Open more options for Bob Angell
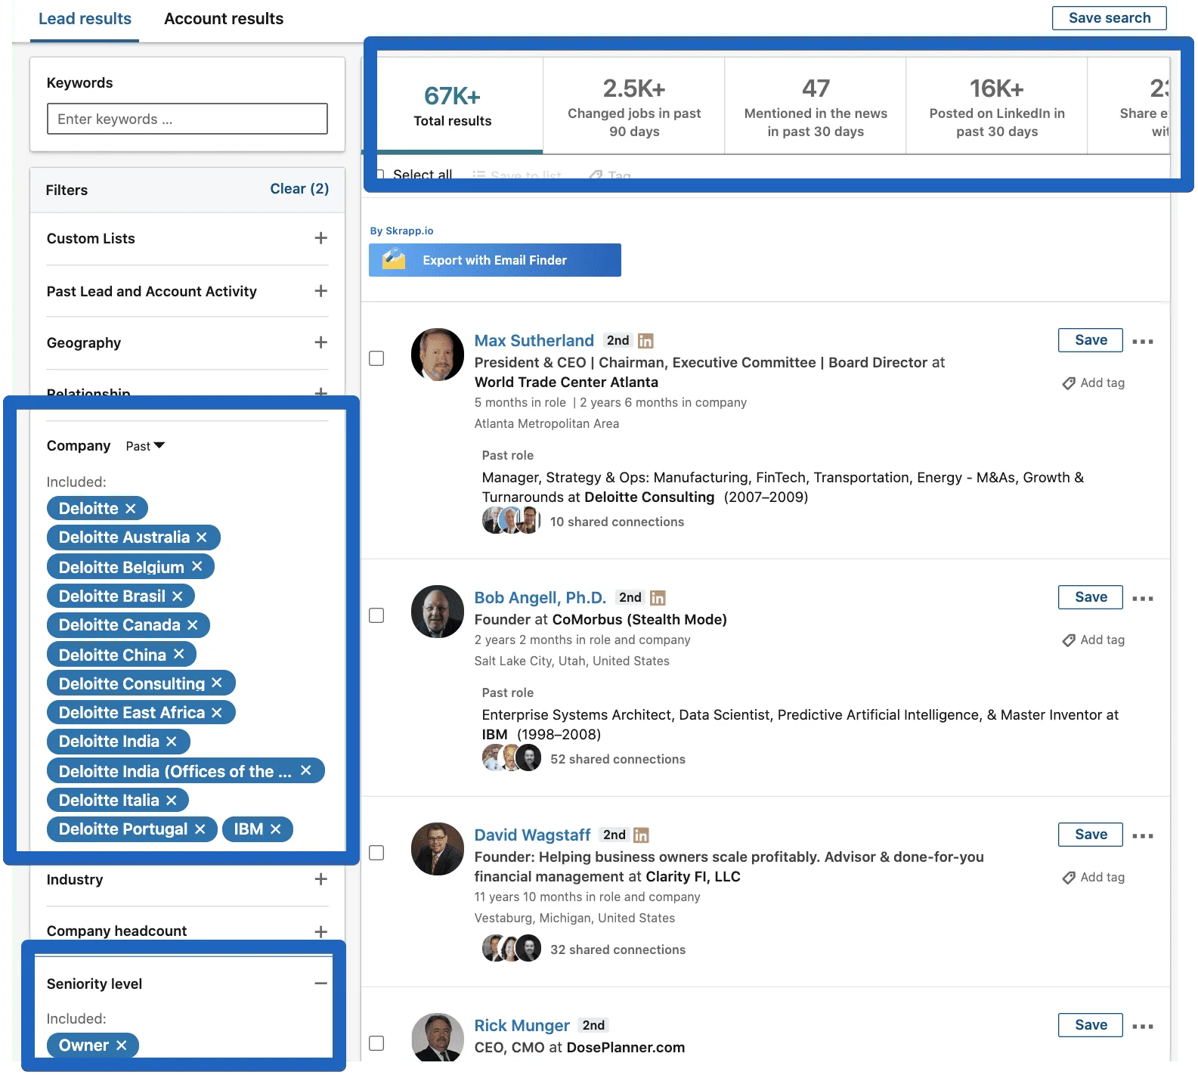Image resolution: width=1198 pixels, height=1075 pixels. (1143, 599)
